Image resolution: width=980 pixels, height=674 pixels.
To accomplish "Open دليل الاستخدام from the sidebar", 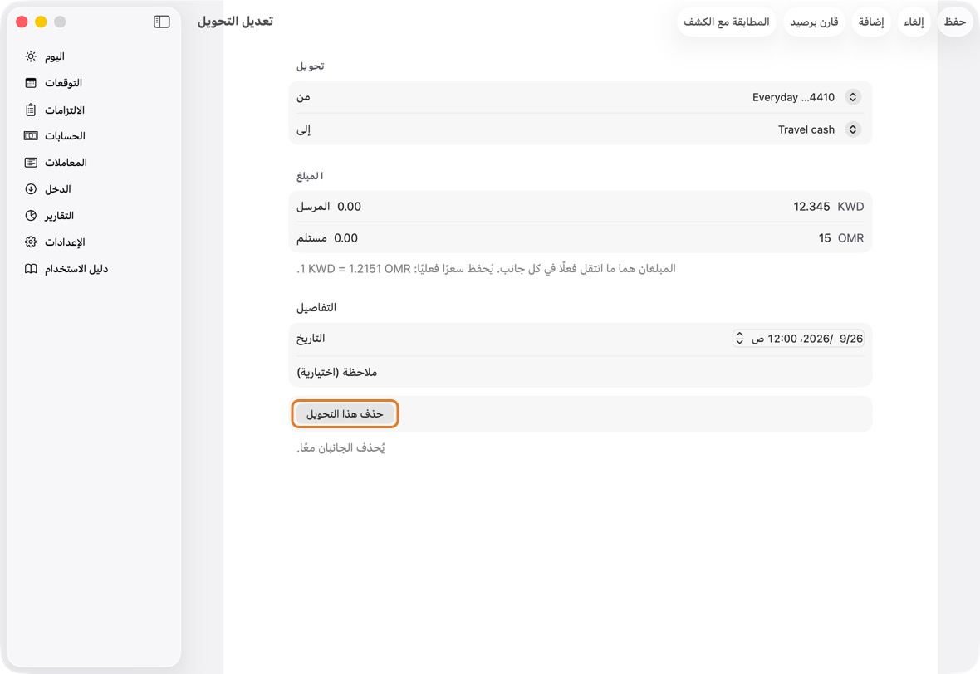I will click(94, 269).
